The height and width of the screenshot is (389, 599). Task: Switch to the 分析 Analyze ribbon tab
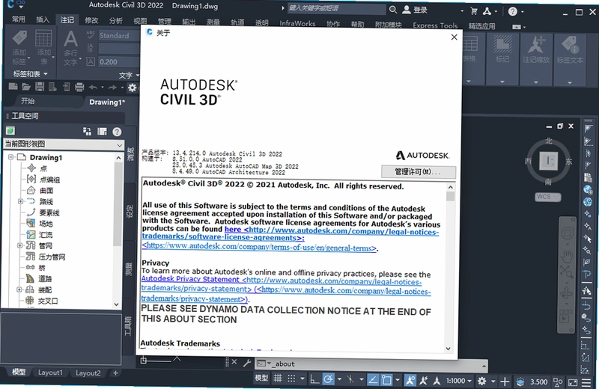pos(116,21)
